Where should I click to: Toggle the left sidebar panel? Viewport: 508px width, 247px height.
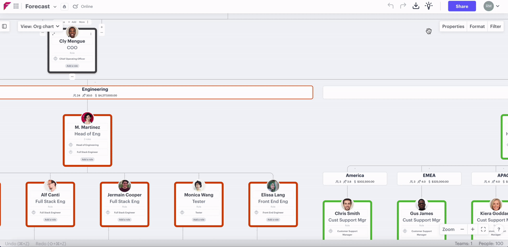[4, 27]
